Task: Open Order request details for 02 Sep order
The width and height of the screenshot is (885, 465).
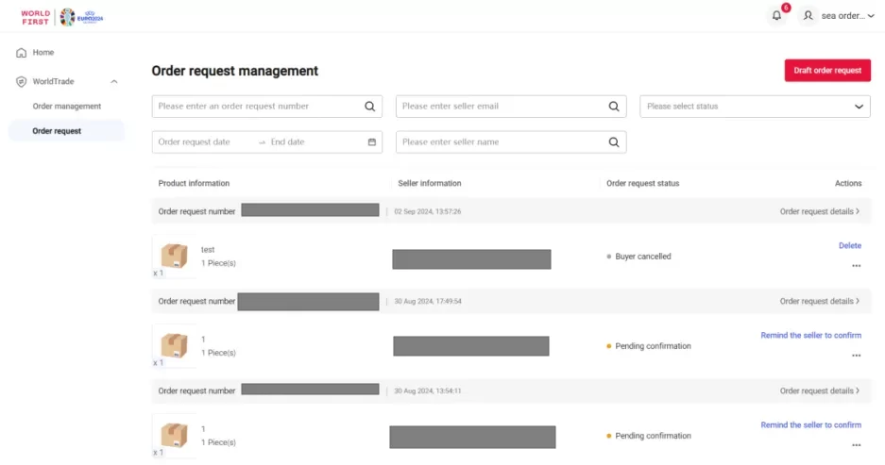Action: coord(819,211)
